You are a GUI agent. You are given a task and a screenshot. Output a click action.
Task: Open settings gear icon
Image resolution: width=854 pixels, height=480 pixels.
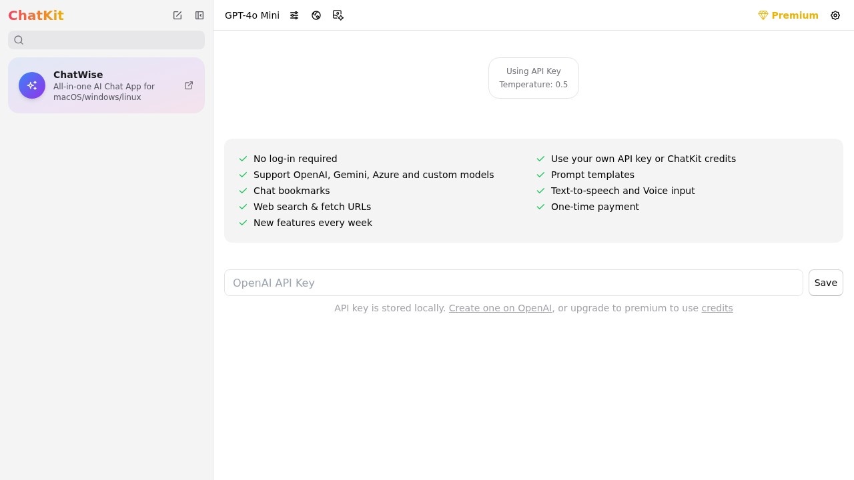point(835,15)
